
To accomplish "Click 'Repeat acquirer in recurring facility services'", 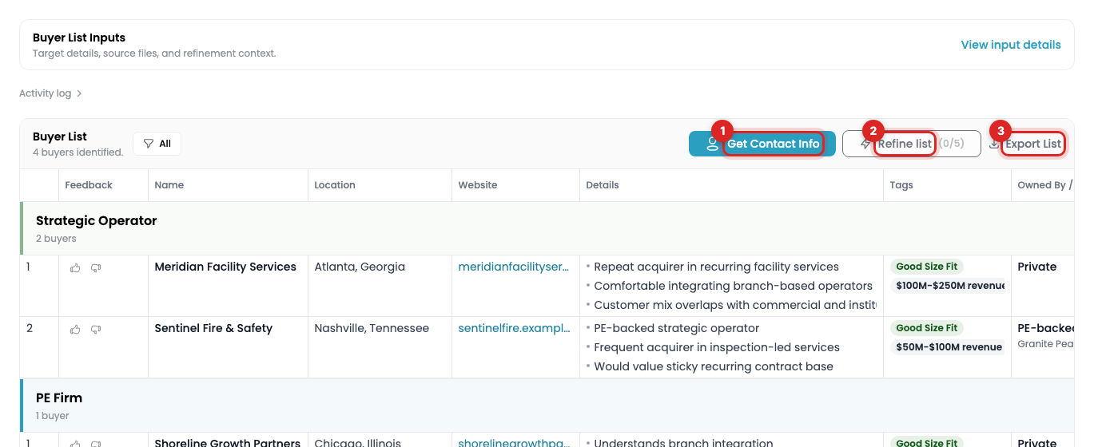I will click(717, 267).
